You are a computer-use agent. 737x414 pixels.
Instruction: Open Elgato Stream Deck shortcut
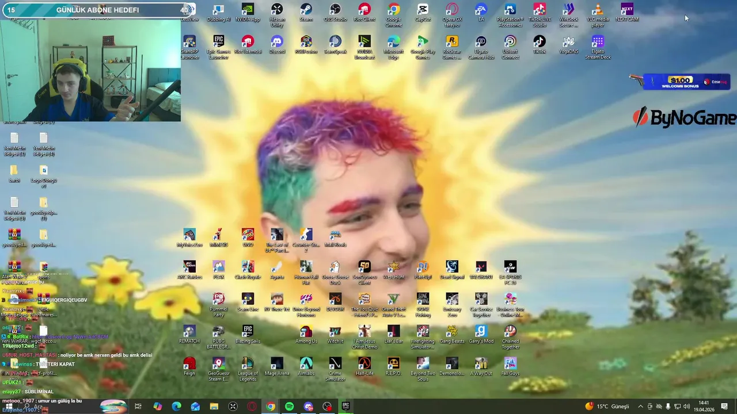(598, 48)
